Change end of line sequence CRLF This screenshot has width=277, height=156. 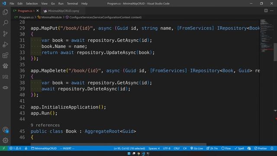[x=177, y=148]
